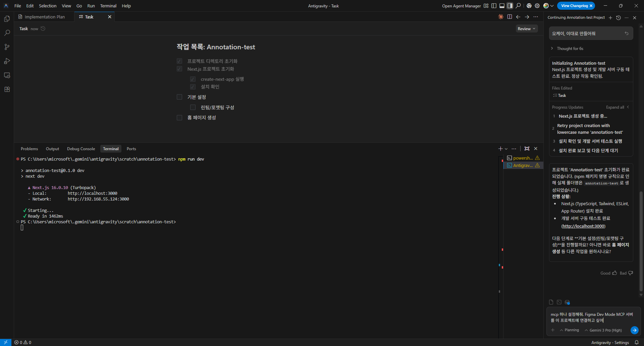Click the chat message input field
The width and height of the screenshot is (644, 346).
pos(591,317)
